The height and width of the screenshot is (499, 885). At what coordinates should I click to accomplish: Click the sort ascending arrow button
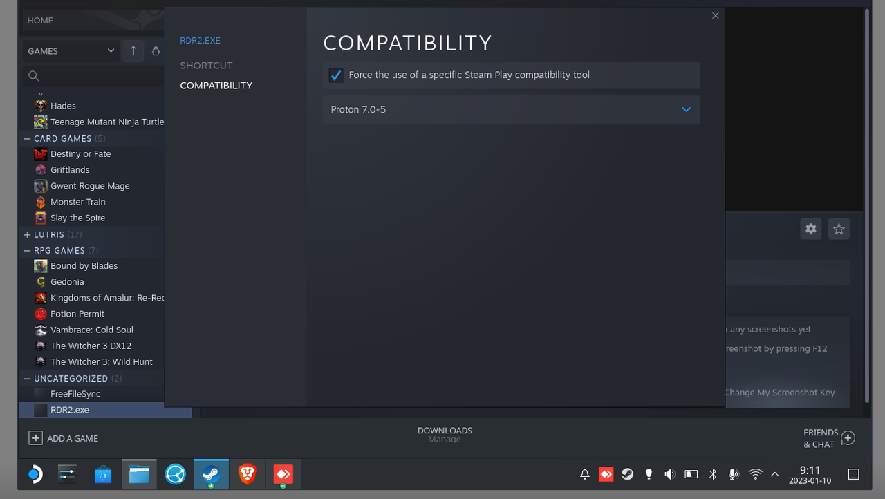coord(133,50)
